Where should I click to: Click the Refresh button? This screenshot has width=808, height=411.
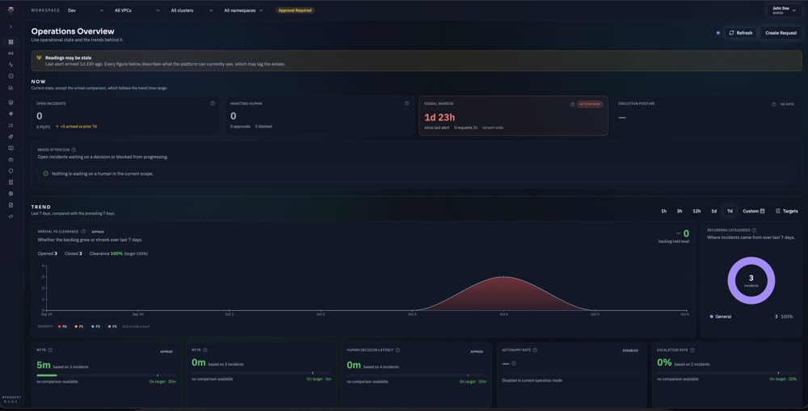pyautogui.click(x=740, y=33)
